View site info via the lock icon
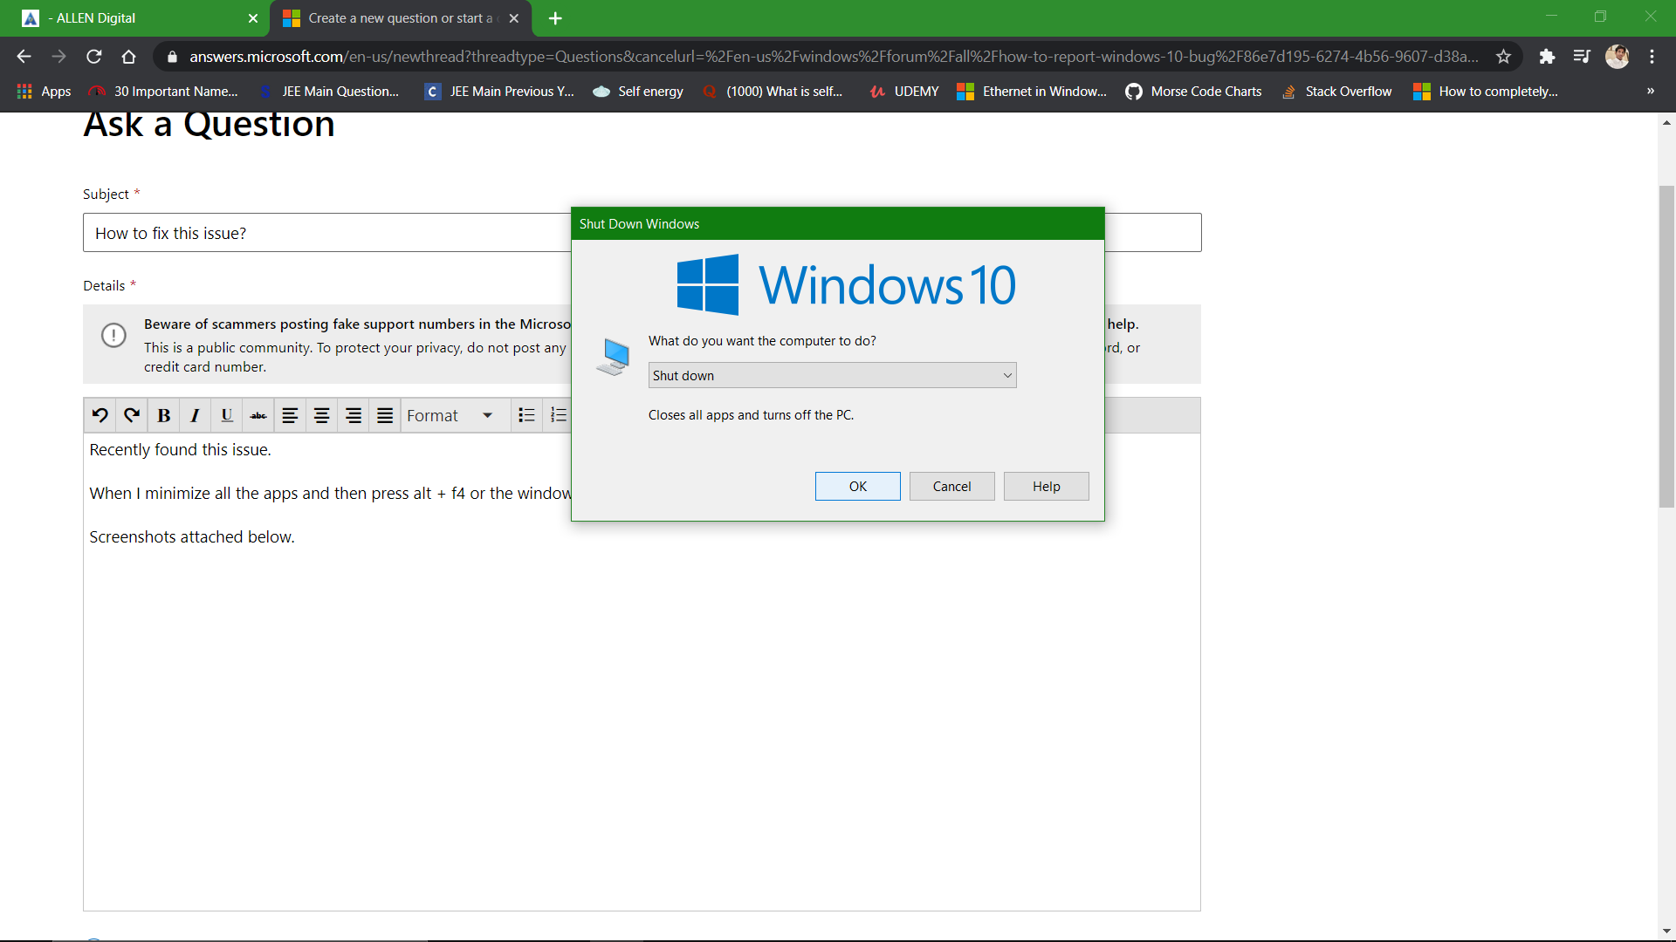 tap(172, 57)
